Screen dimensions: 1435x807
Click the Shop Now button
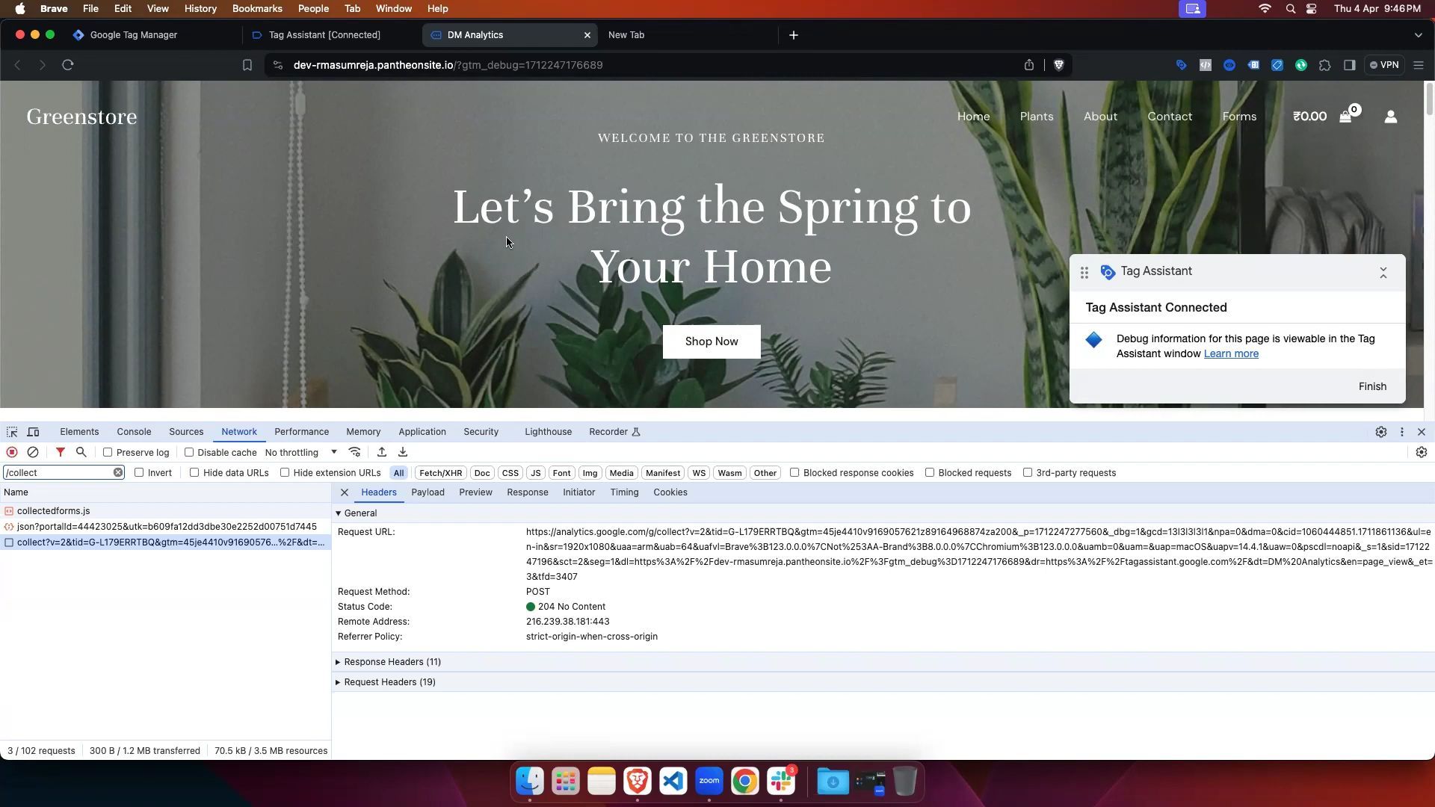click(711, 341)
